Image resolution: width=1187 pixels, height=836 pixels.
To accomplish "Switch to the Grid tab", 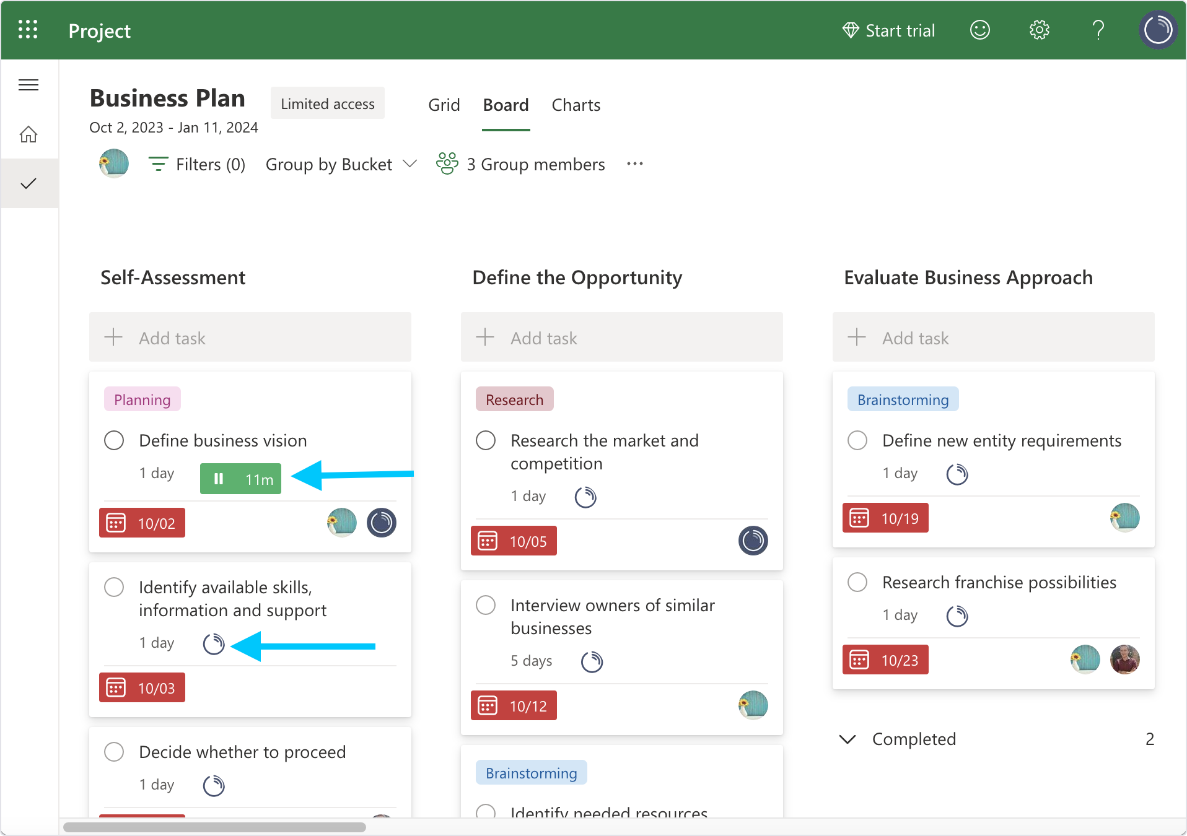I will 444,105.
